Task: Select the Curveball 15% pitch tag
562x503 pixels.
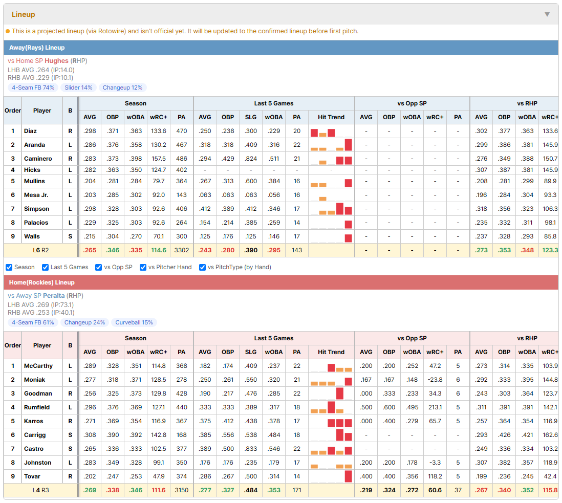Action: pos(134,323)
